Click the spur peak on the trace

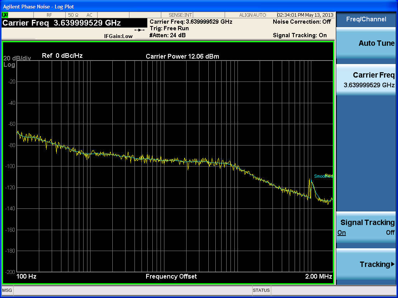[310, 179]
